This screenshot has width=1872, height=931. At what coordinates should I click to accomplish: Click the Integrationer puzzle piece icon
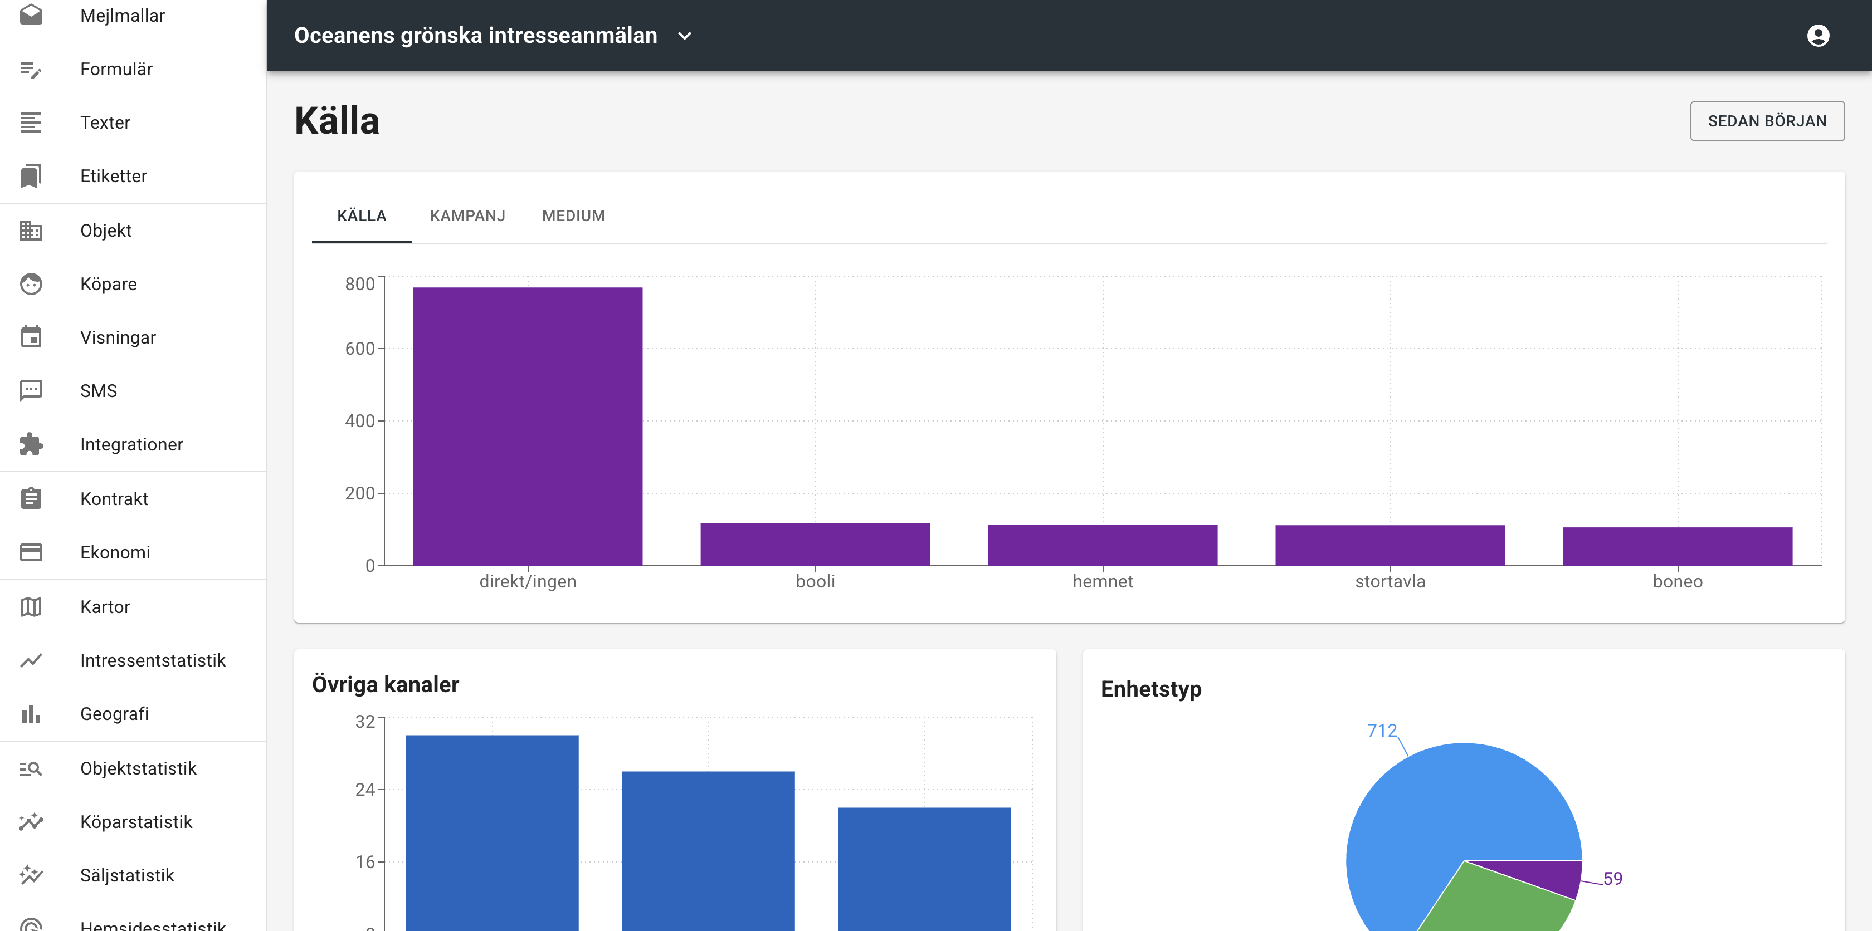(31, 444)
